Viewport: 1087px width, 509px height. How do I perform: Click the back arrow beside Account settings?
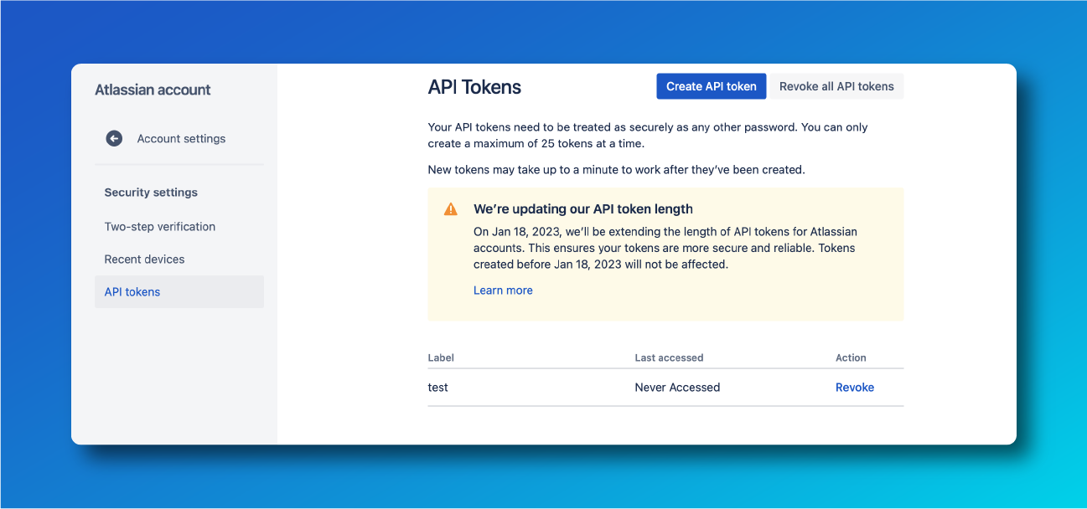(114, 138)
